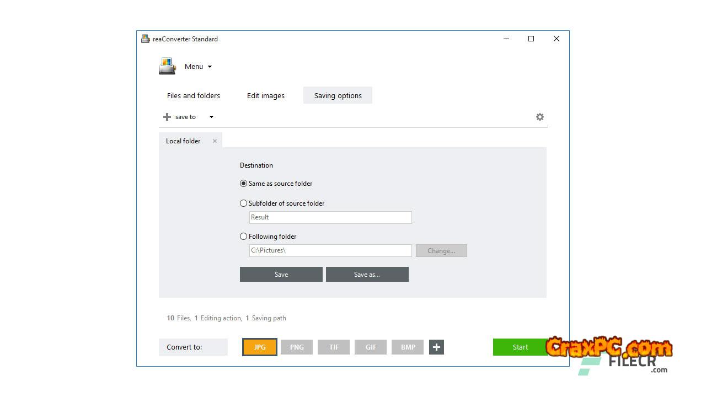Viewport: 706px width, 397px height.
Task: Click the plus icon beside save to
Action: click(x=167, y=117)
